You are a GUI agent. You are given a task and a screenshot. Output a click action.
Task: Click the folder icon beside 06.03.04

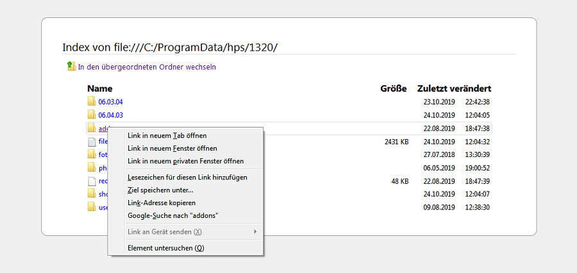(x=92, y=102)
